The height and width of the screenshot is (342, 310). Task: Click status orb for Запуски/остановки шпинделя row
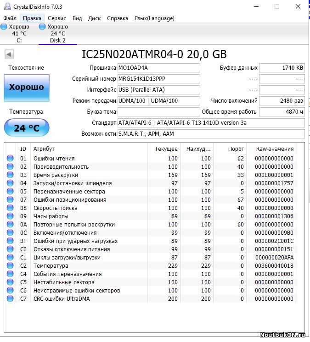[10, 183]
